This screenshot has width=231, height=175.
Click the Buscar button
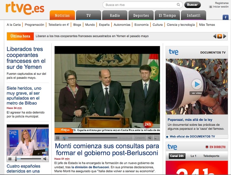click(192, 5)
